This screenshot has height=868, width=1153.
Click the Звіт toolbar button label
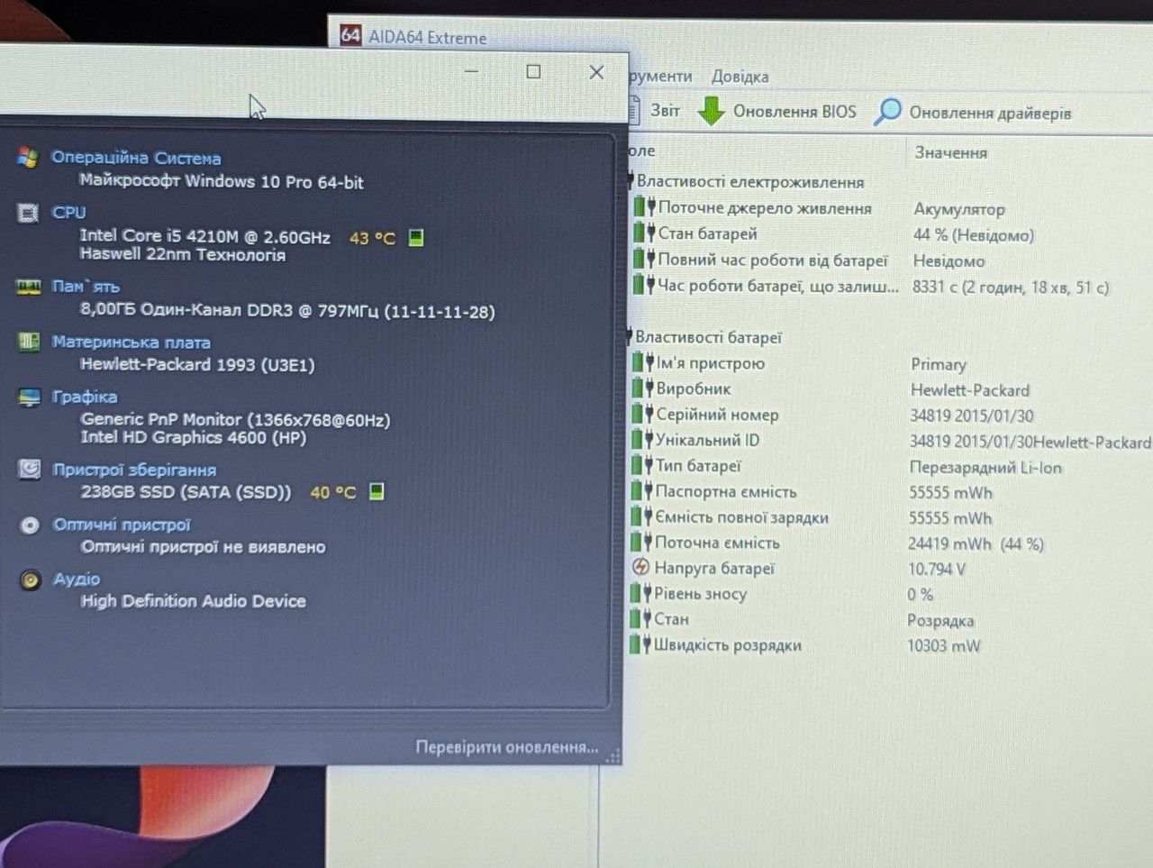[x=666, y=110]
